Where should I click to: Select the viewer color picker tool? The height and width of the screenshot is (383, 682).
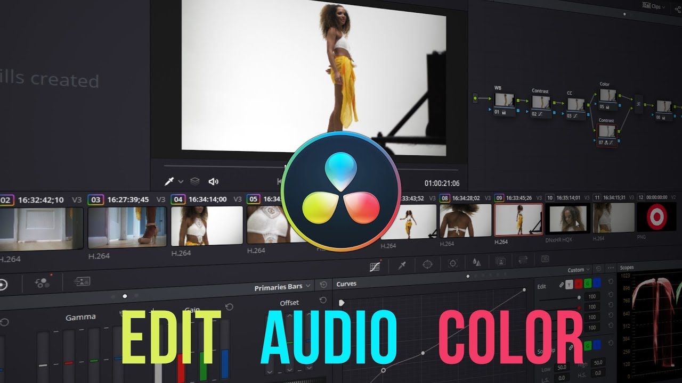(x=169, y=181)
